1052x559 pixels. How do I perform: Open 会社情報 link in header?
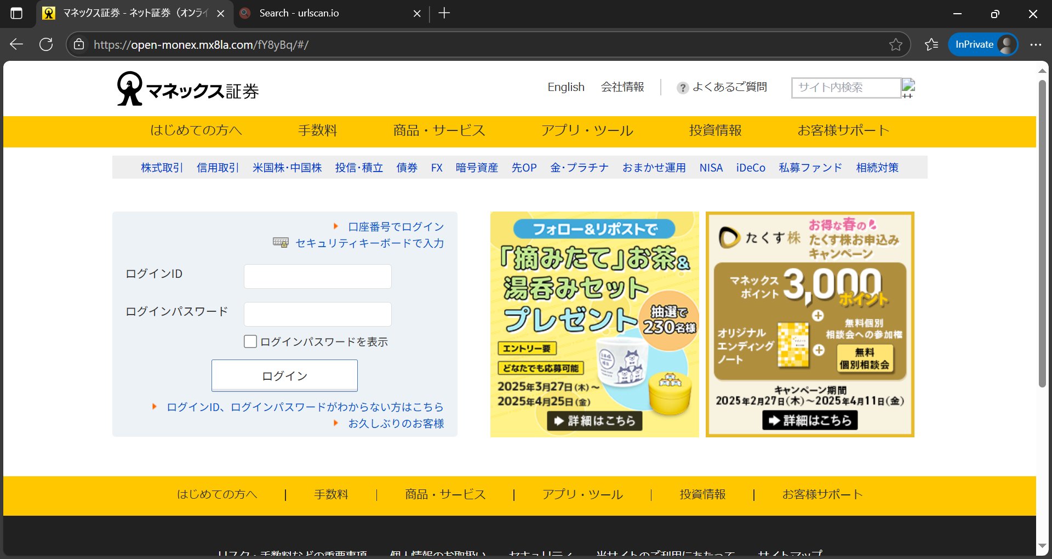(x=622, y=87)
